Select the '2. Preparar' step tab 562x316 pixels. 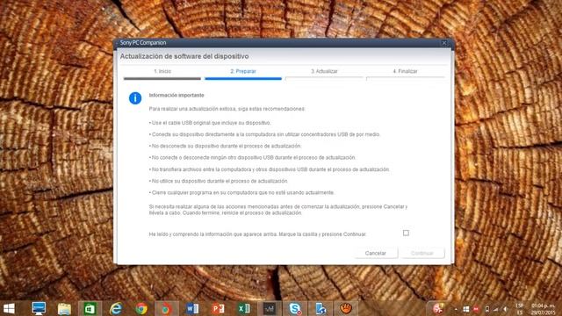click(243, 71)
